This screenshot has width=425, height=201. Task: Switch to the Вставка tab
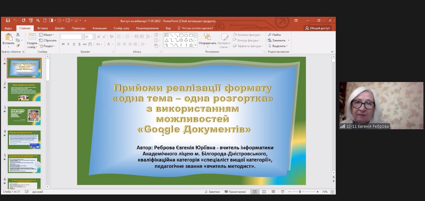click(x=42, y=28)
